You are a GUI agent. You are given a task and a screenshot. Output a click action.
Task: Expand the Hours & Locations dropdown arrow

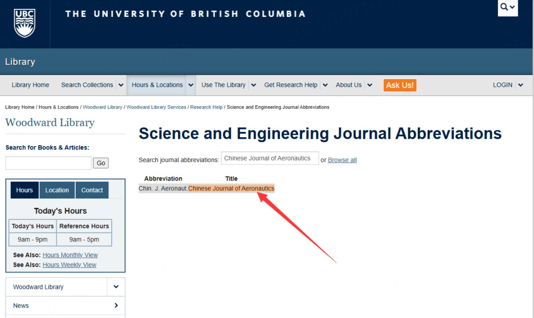point(191,85)
